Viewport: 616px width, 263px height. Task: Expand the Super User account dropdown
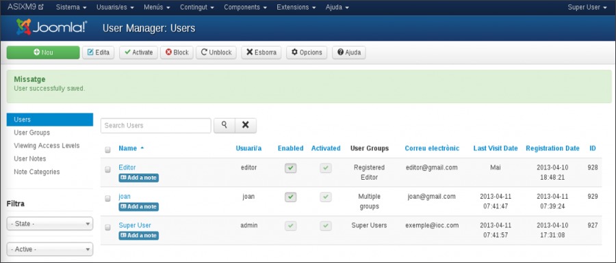(x=587, y=7)
